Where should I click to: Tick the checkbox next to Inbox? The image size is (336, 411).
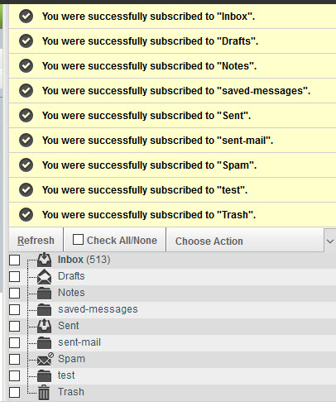[14, 260]
